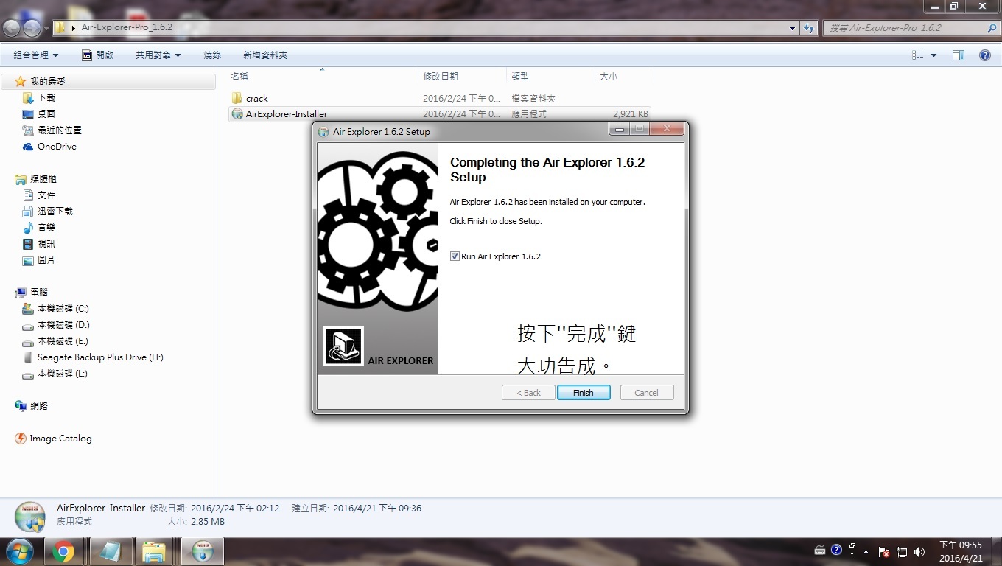Toggle Run Air Explorer 1.6.2 checkbox
The image size is (1002, 566).
tap(455, 256)
